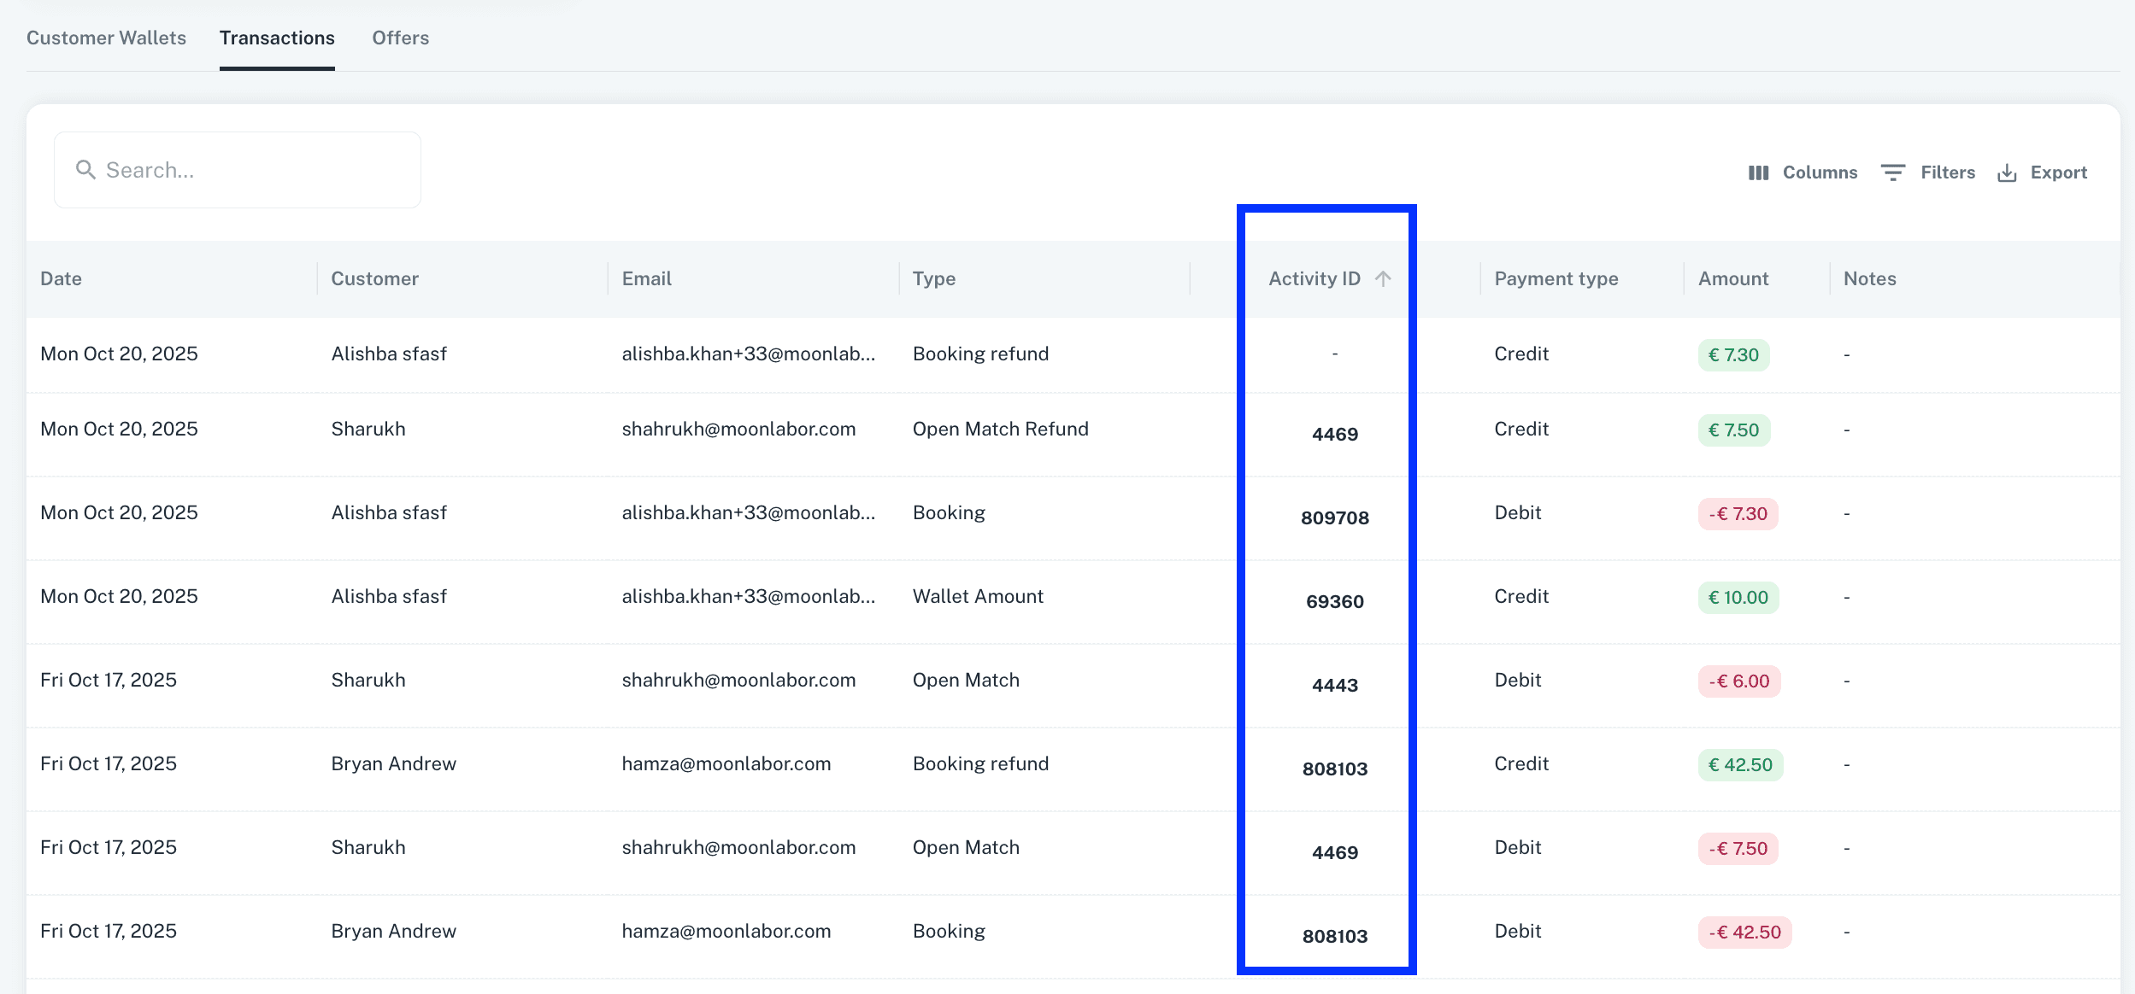Click the green € 42.50 amount badge
The height and width of the screenshot is (994, 2135).
1739,765
